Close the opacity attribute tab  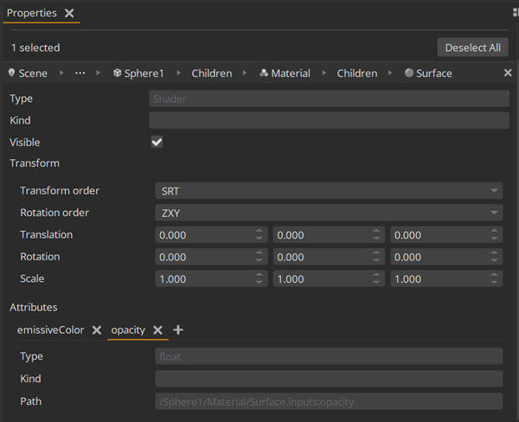click(157, 330)
